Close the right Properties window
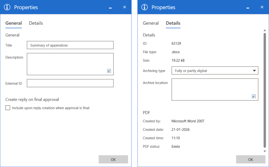This screenshot has height=167, width=269. point(262,7)
